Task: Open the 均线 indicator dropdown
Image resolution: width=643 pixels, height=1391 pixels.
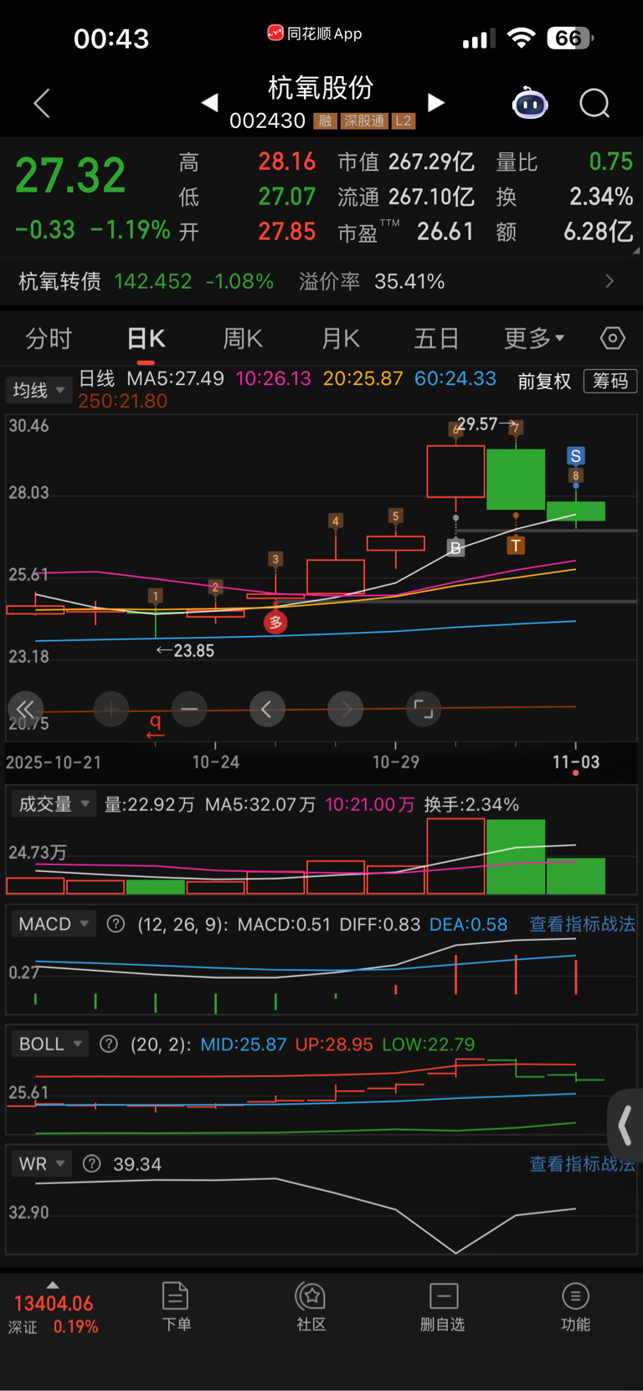Action: [x=39, y=390]
